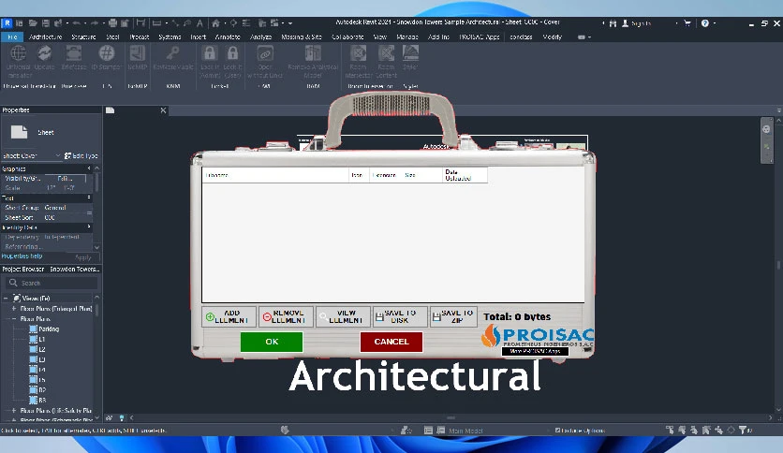Switch to the Structure ribbon tab
The height and width of the screenshot is (453, 783).
[83, 37]
